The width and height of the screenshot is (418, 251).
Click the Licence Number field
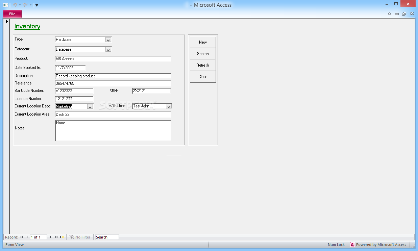(74, 99)
